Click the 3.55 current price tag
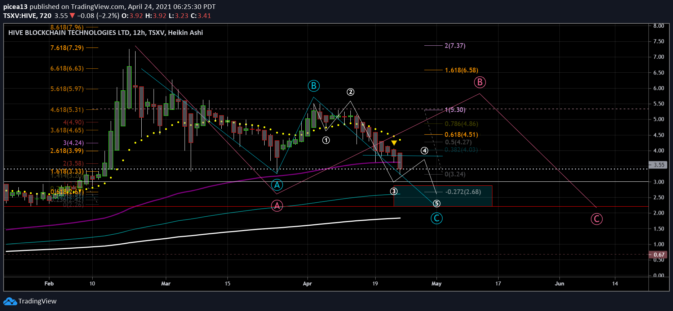The image size is (673, 311). [658, 165]
